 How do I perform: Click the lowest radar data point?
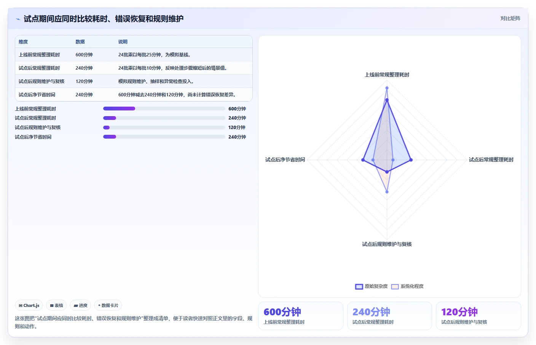coord(387,192)
